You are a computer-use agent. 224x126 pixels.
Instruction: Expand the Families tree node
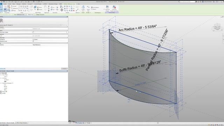[1, 93]
